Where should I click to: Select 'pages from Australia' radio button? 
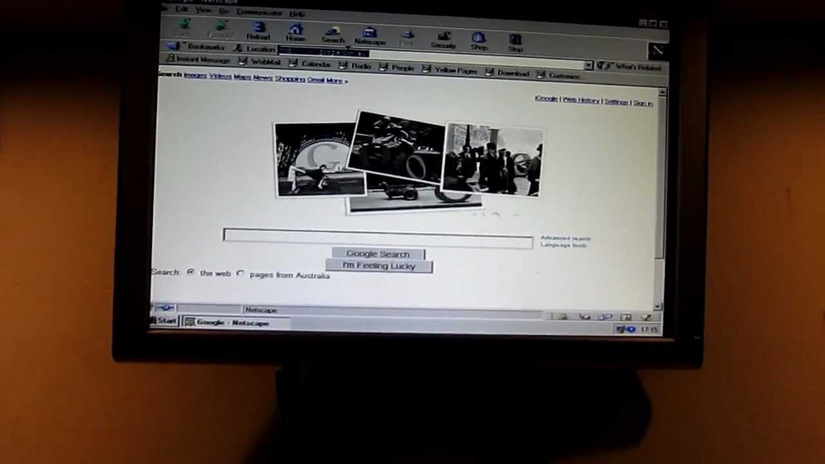(240, 274)
